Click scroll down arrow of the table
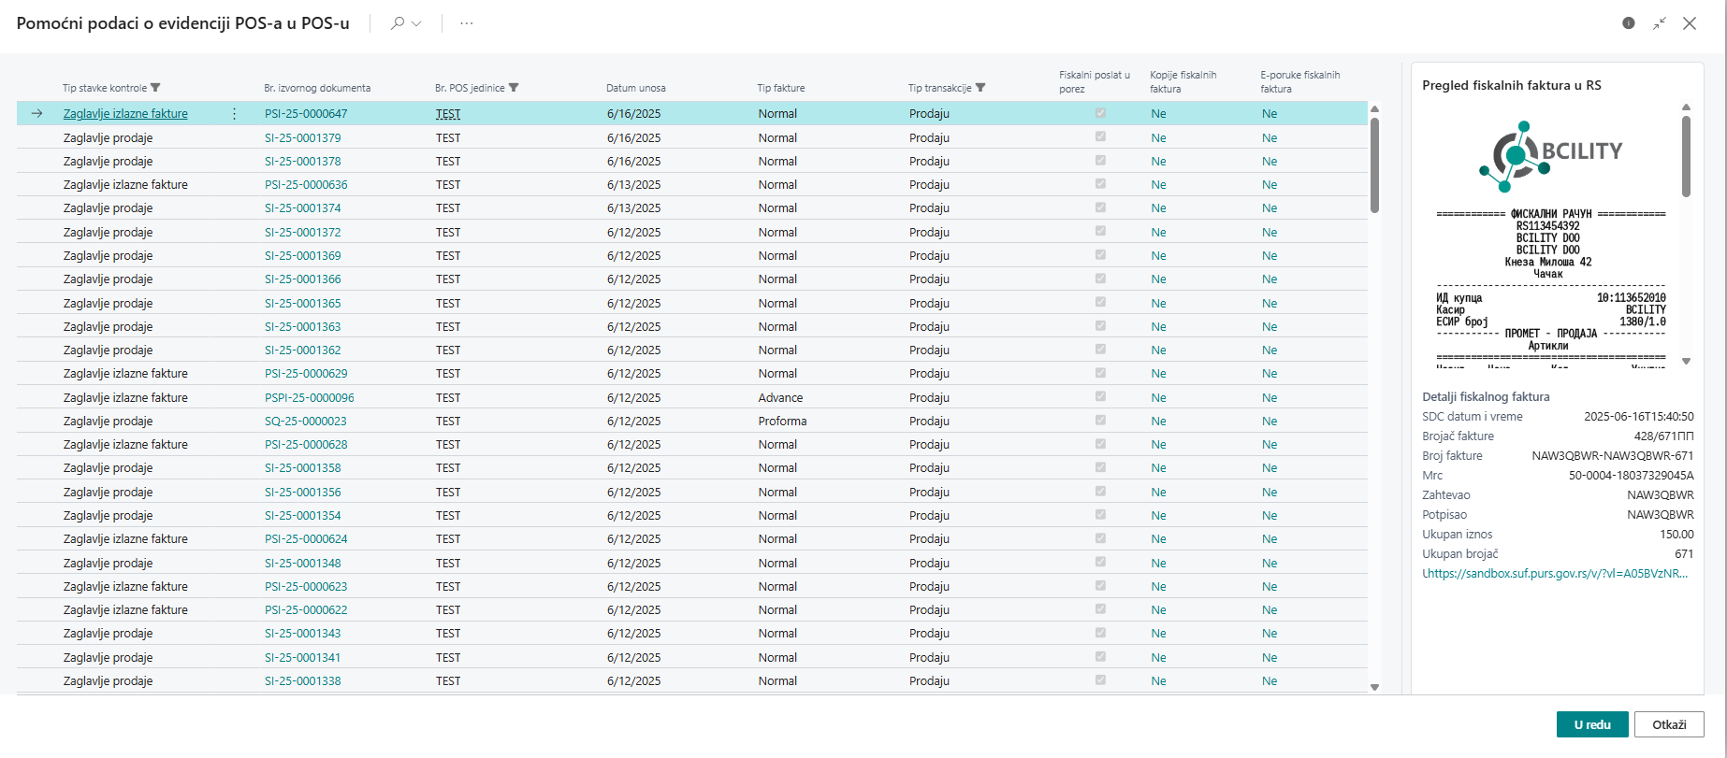This screenshot has width=1727, height=758. tap(1374, 687)
